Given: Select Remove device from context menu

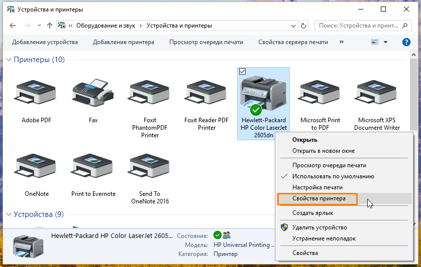Looking at the screenshot, I should tap(319, 227).
